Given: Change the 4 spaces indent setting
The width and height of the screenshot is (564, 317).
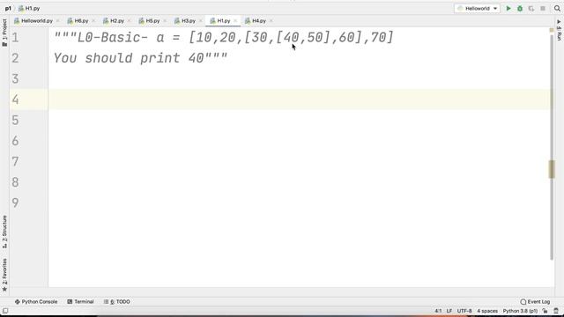Looking at the screenshot, I should 487,311.
